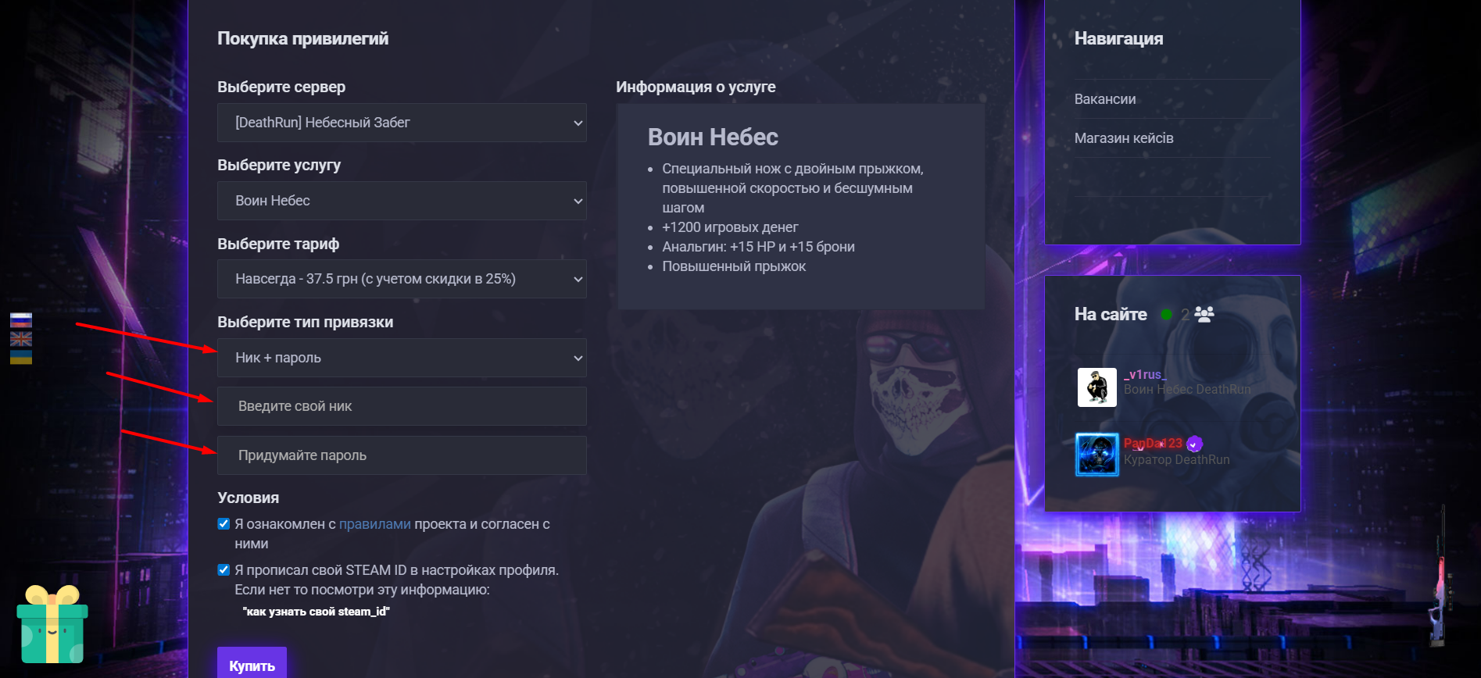Open the gift box bonus icon
The height and width of the screenshot is (678, 1481).
pos(52,624)
